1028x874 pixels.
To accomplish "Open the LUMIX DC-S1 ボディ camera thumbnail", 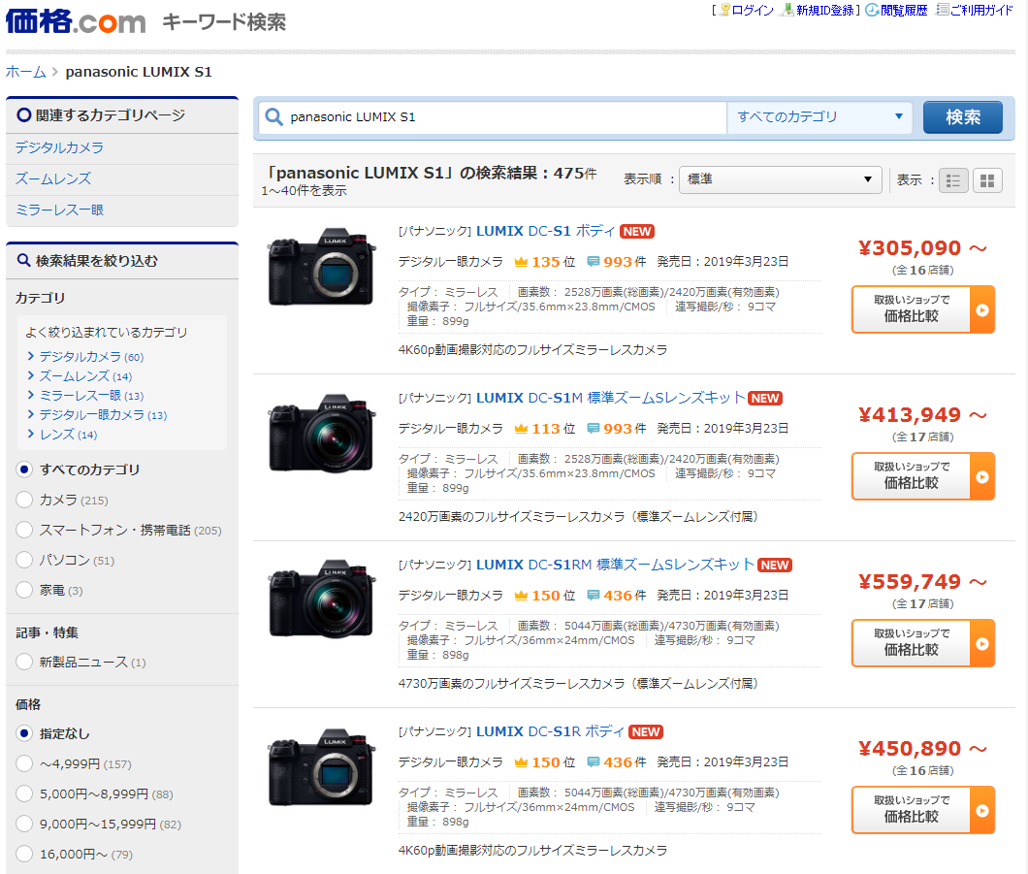I will (321, 266).
